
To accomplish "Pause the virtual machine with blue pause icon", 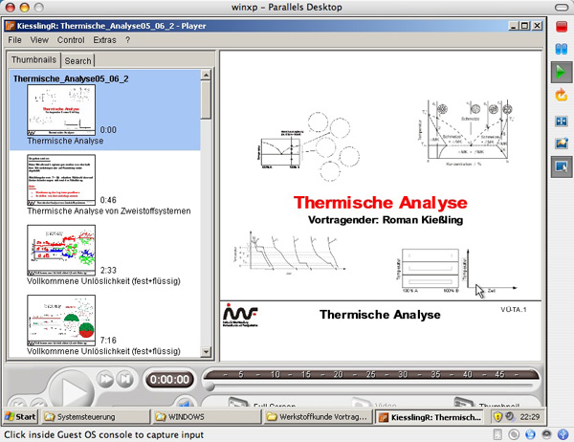I will [x=562, y=49].
